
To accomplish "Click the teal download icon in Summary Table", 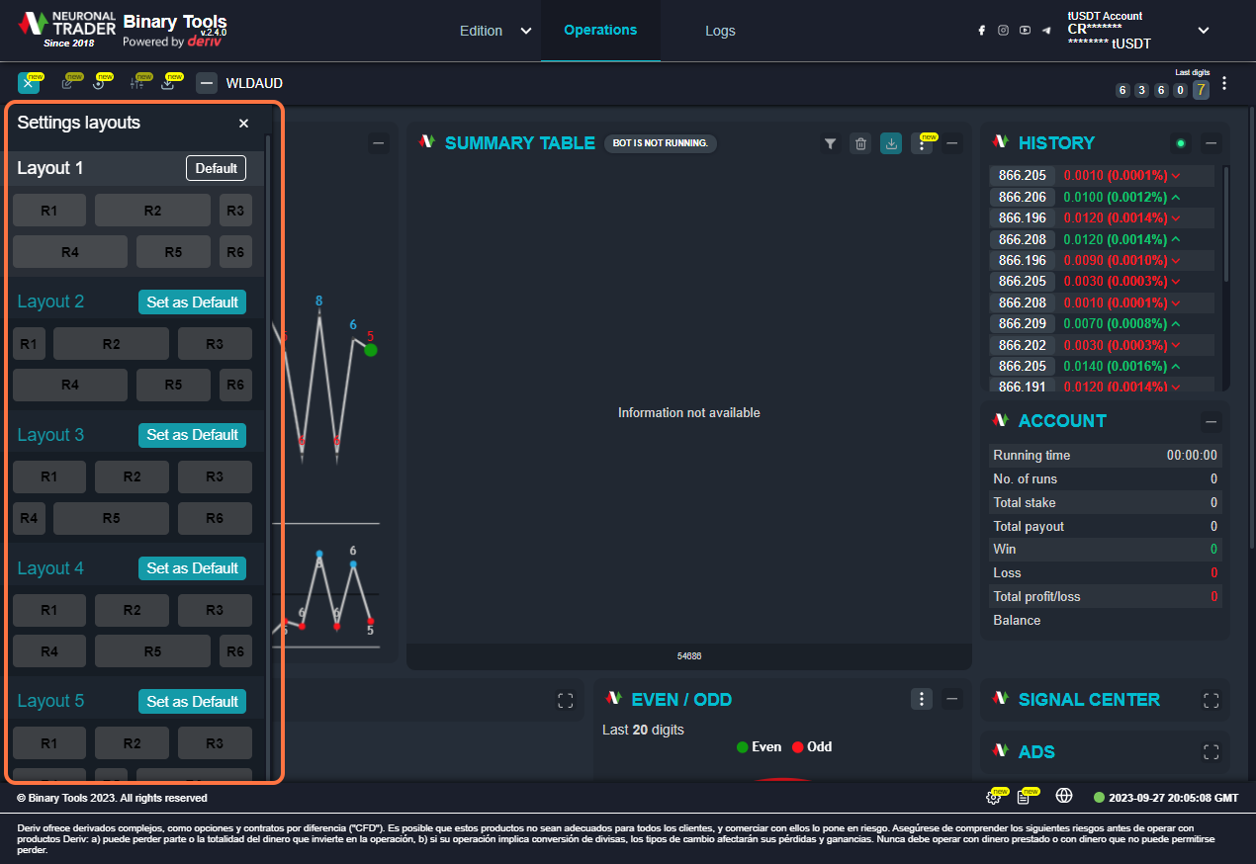I will 891,144.
